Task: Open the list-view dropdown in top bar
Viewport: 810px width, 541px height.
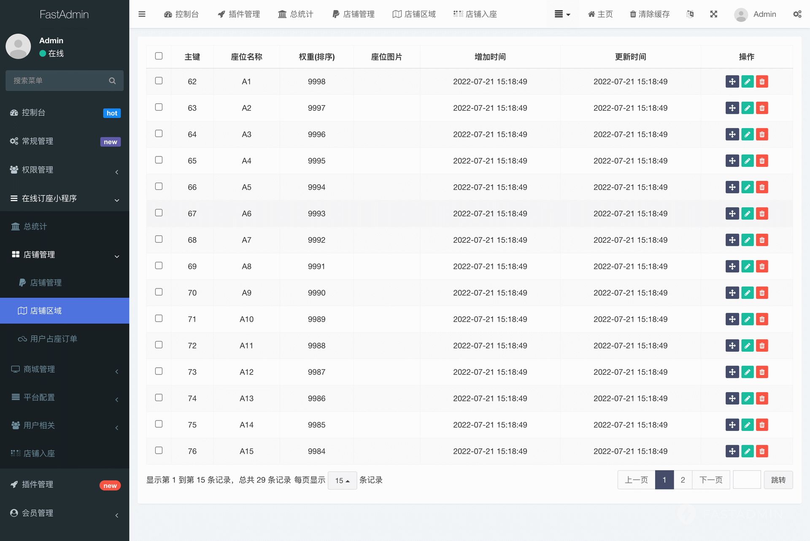Action: click(562, 14)
